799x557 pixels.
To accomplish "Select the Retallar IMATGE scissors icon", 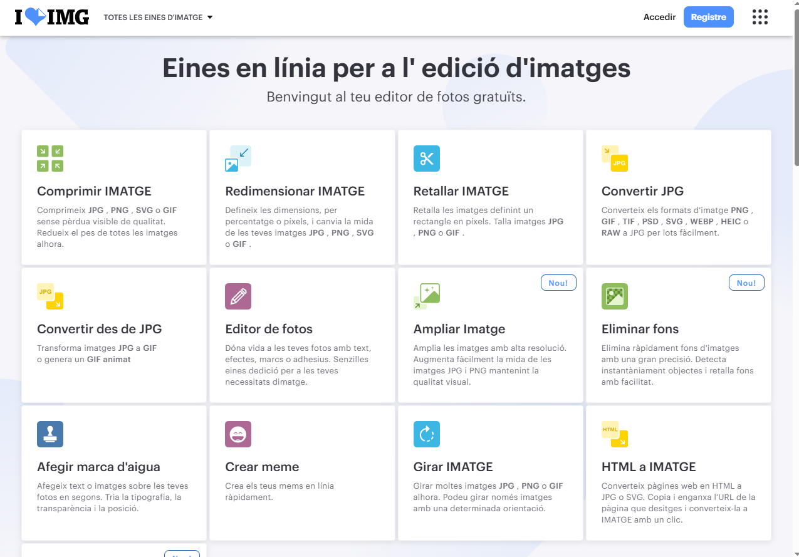I will [427, 159].
